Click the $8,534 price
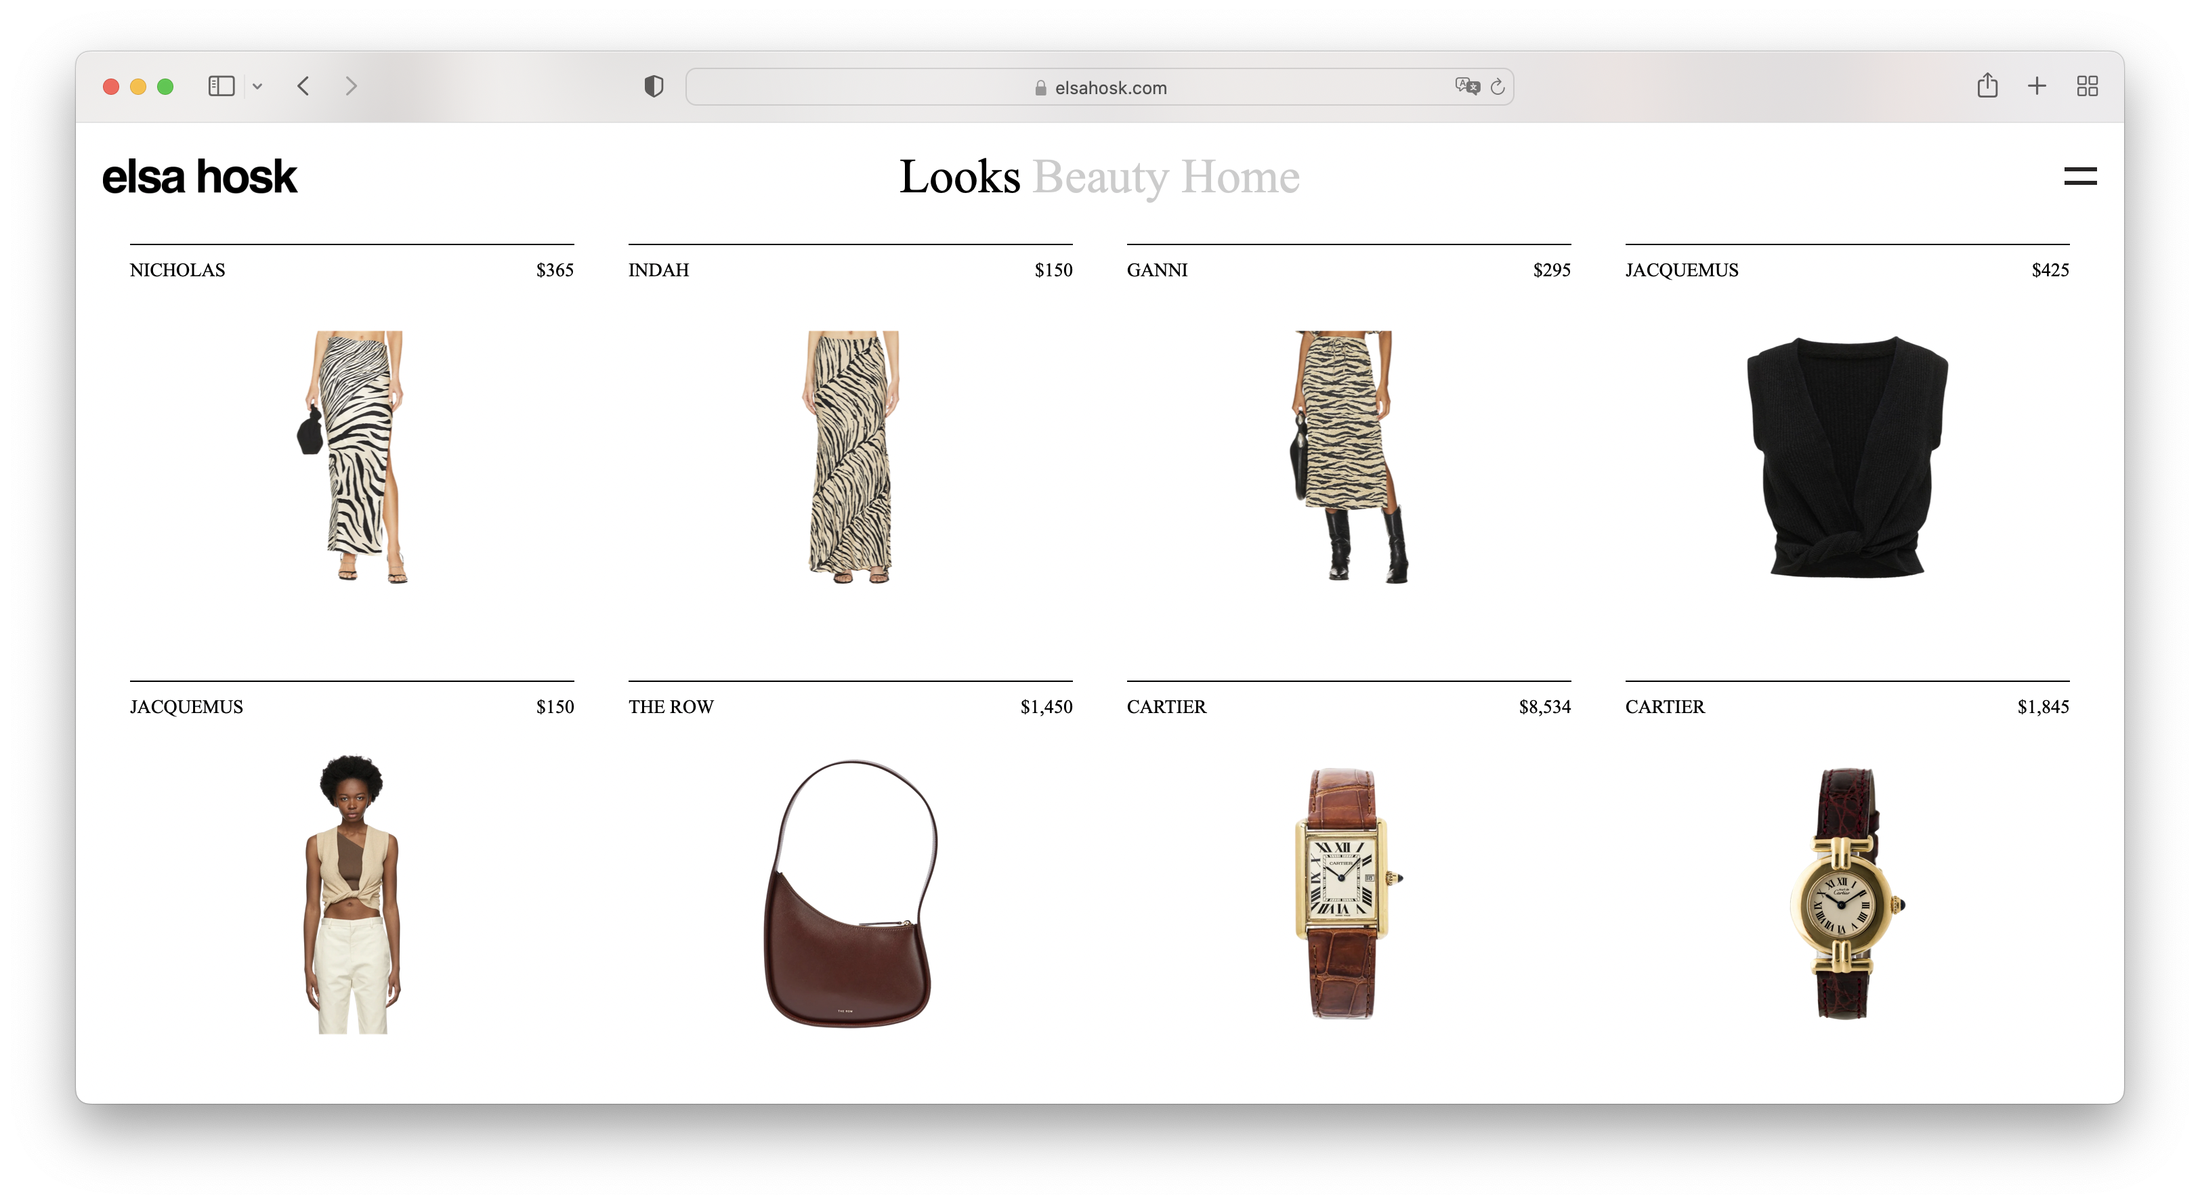Screen dimensions: 2200x1204 (x=1545, y=707)
